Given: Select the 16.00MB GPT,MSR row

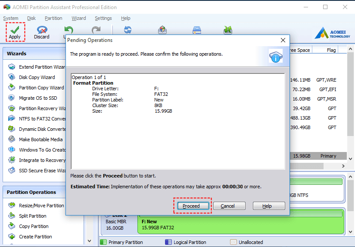Looking at the screenshot, I should [x=318, y=99].
